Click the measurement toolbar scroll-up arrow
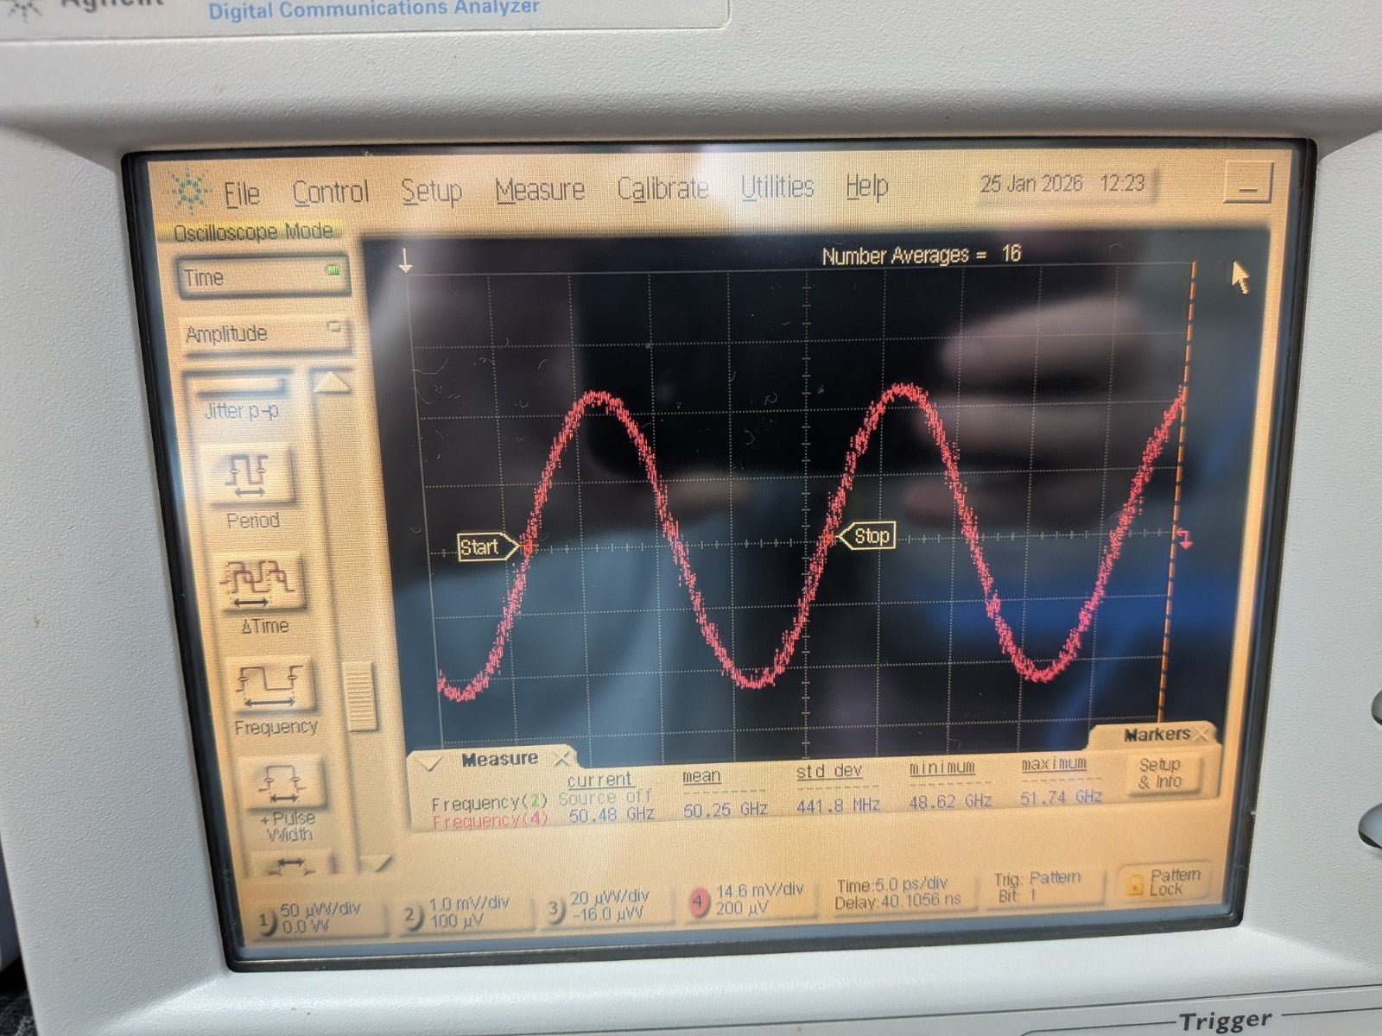Image resolution: width=1382 pixels, height=1036 pixels. 331,382
